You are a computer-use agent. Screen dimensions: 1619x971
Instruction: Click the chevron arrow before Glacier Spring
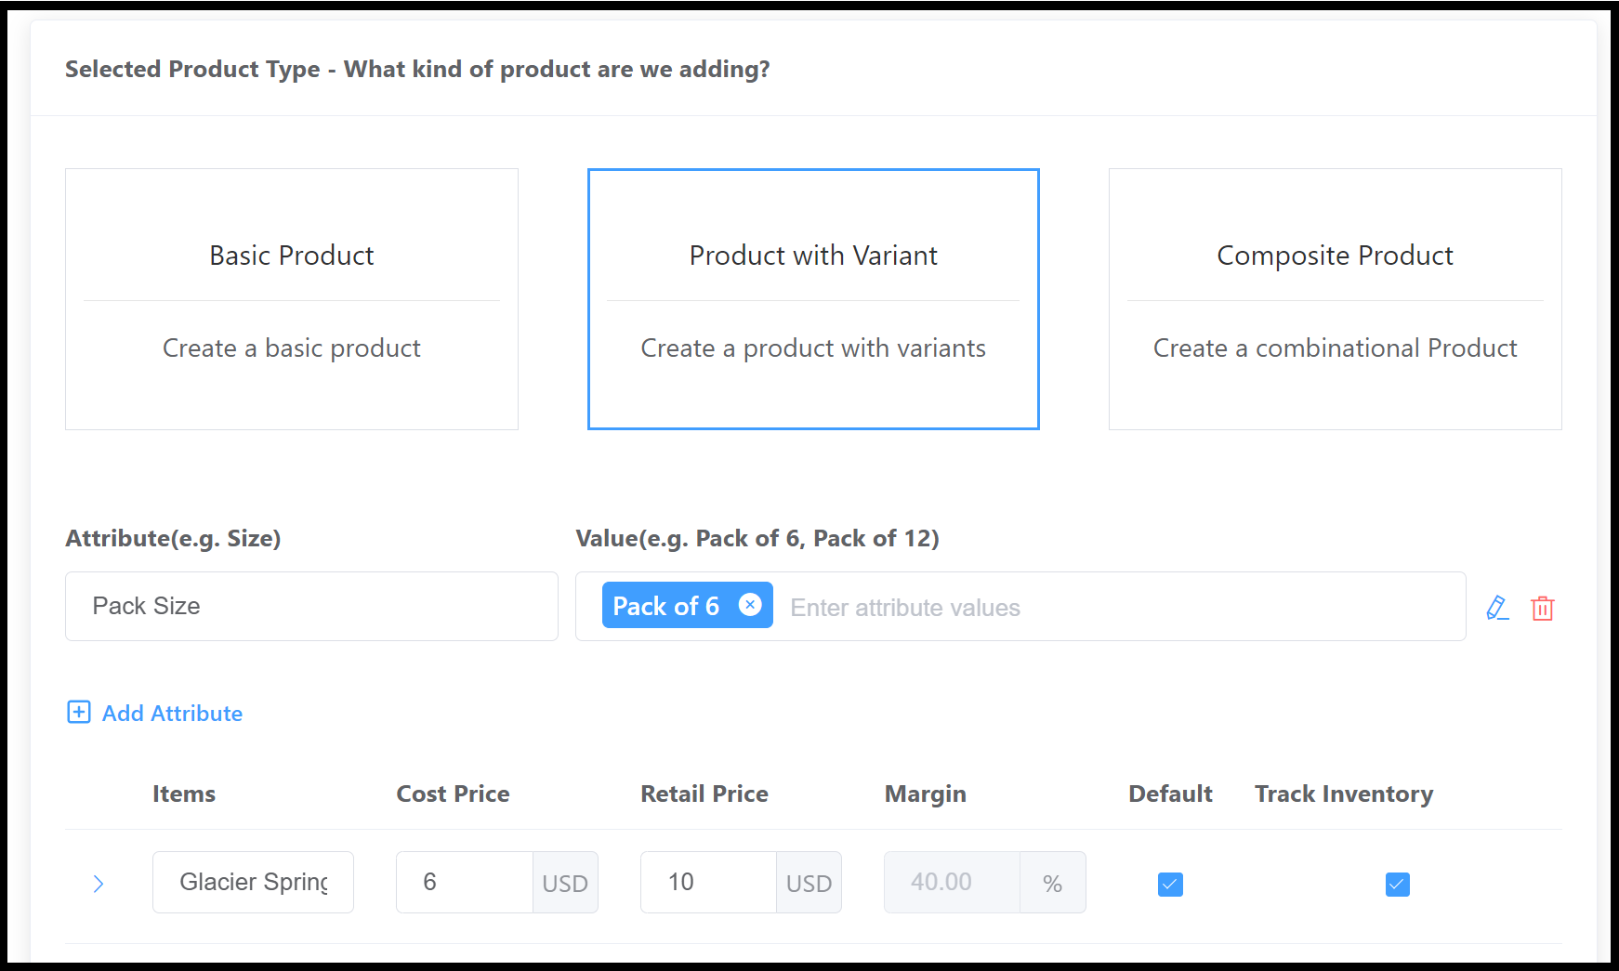point(99,884)
